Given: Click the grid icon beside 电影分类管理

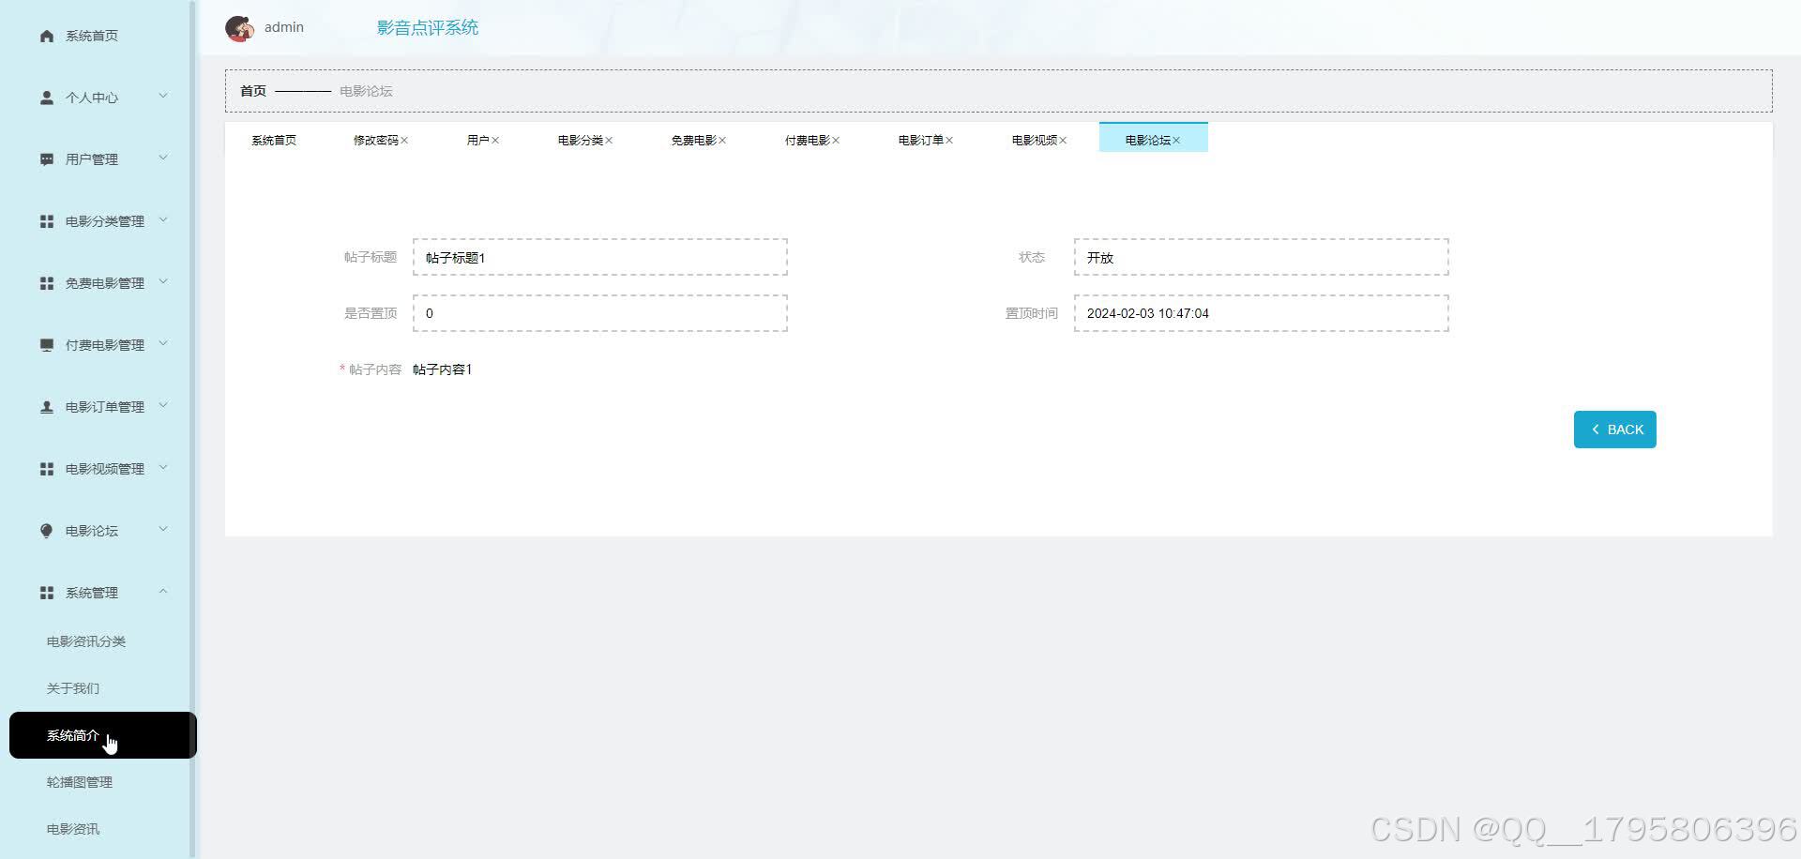Looking at the screenshot, I should tap(47, 221).
